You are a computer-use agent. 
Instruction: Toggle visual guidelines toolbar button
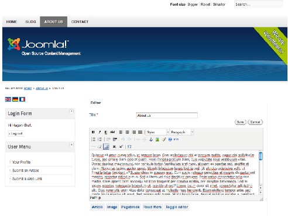[106, 147]
